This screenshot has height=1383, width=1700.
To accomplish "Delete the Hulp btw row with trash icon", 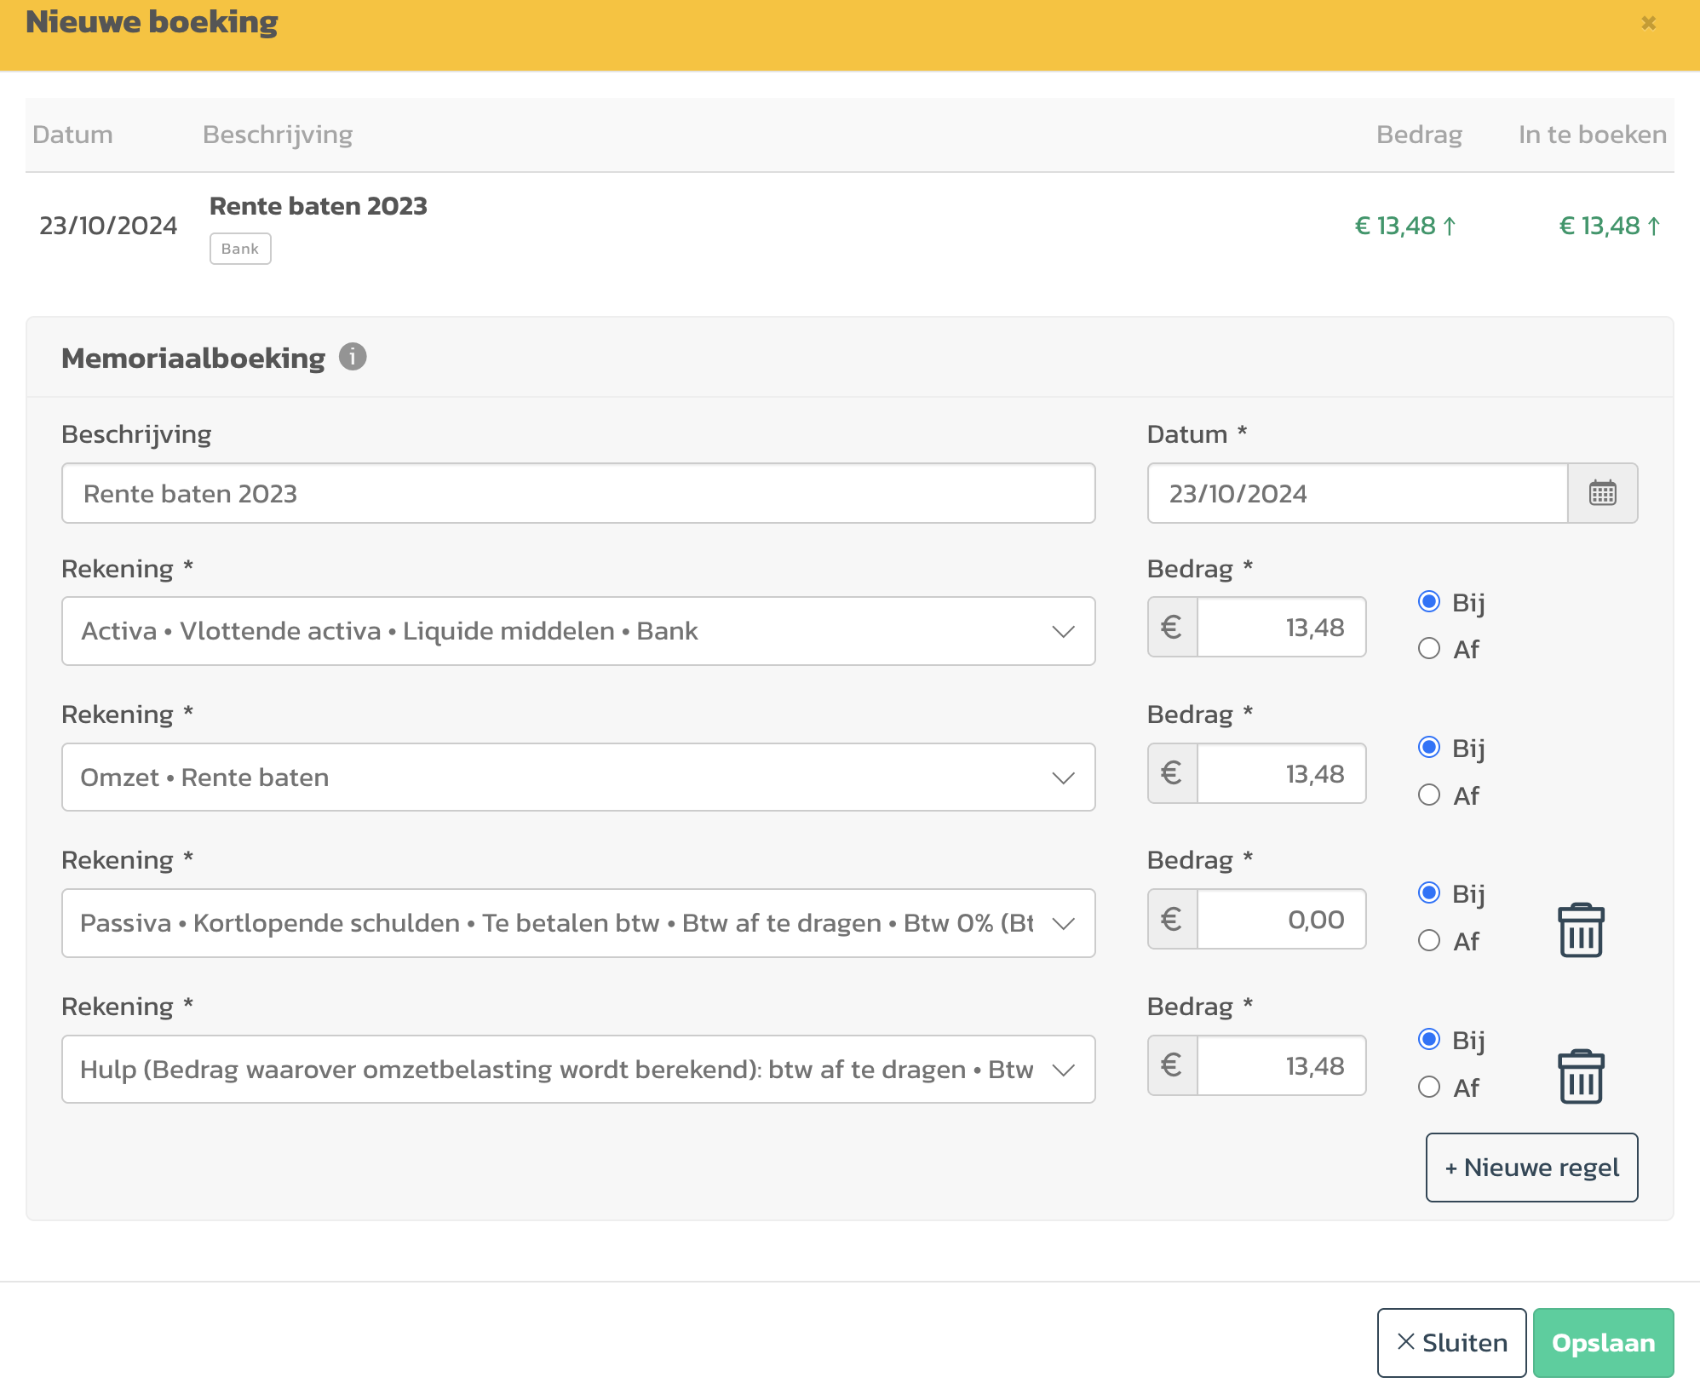I will [x=1581, y=1076].
